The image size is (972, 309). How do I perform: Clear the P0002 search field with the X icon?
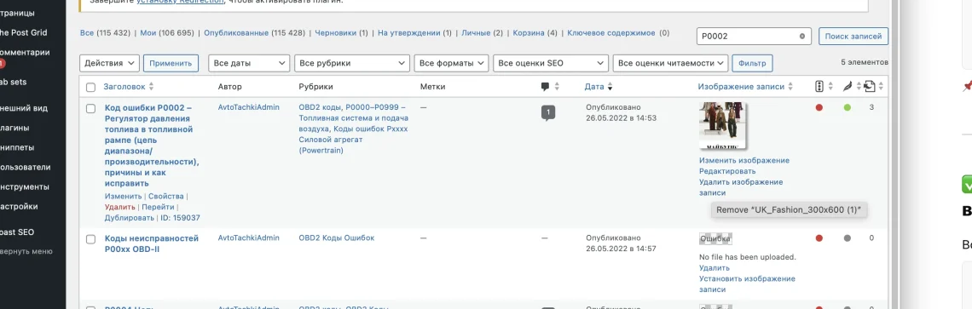(x=801, y=37)
